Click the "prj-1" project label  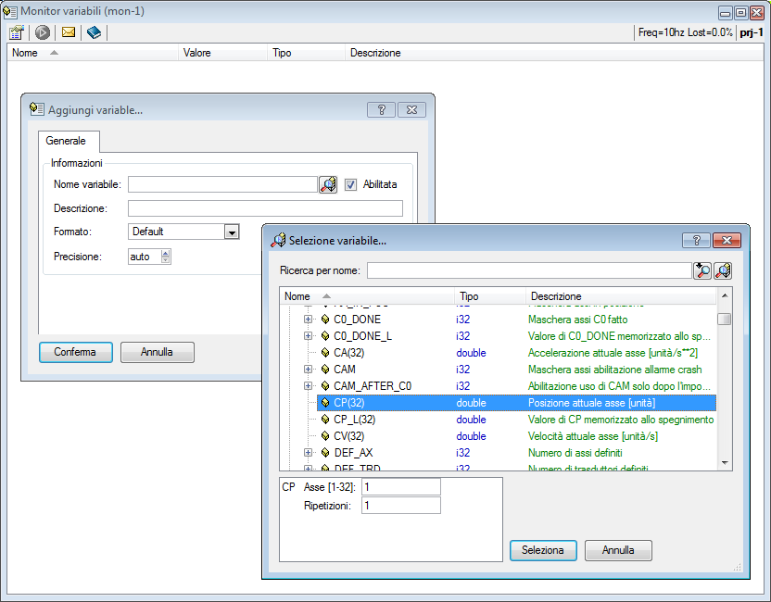pyautogui.click(x=752, y=32)
